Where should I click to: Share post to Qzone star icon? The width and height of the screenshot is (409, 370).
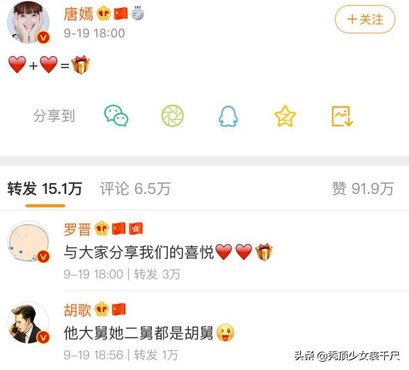285,116
